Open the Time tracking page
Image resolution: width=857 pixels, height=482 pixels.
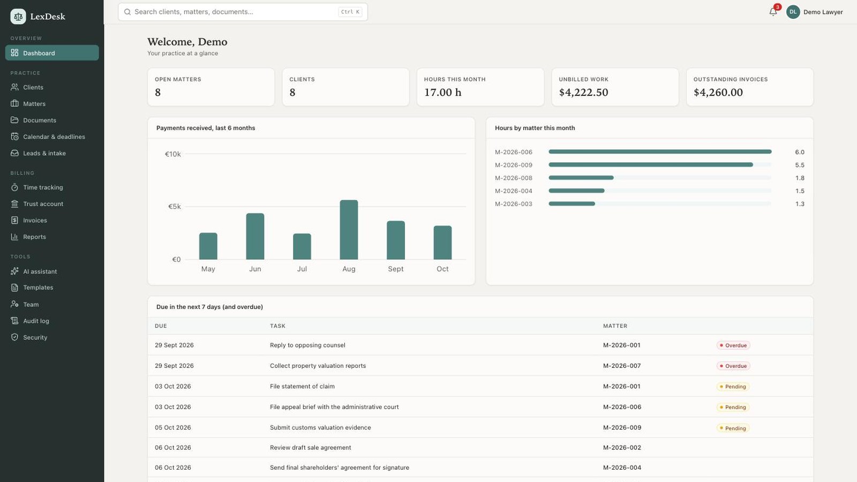52,187
